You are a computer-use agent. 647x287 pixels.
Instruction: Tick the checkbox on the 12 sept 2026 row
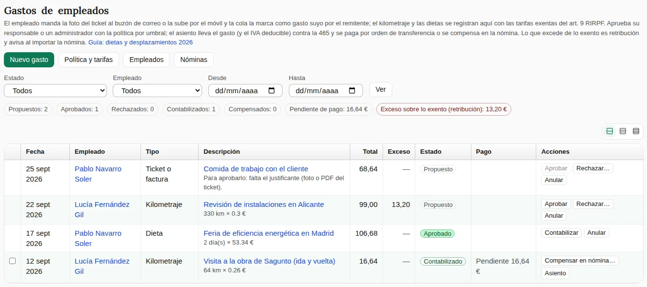coord(13,261)
